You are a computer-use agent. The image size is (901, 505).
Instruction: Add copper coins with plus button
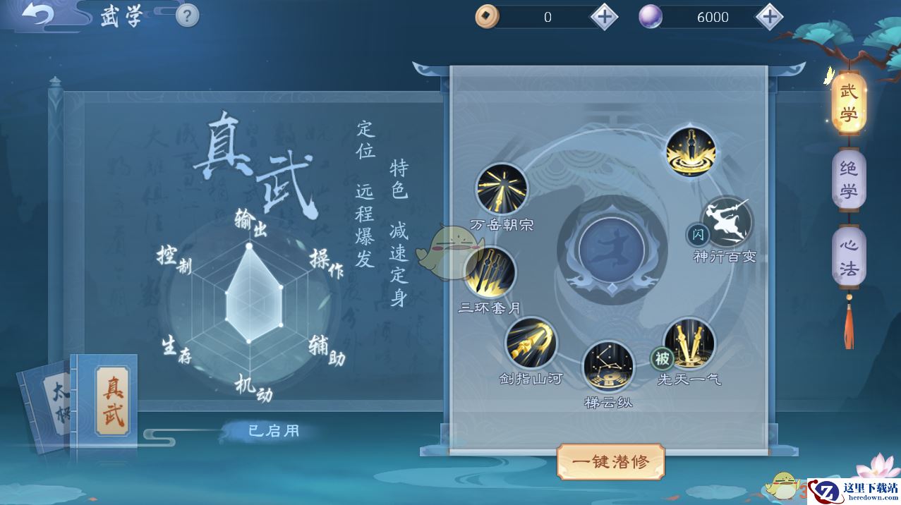[605, 17]
